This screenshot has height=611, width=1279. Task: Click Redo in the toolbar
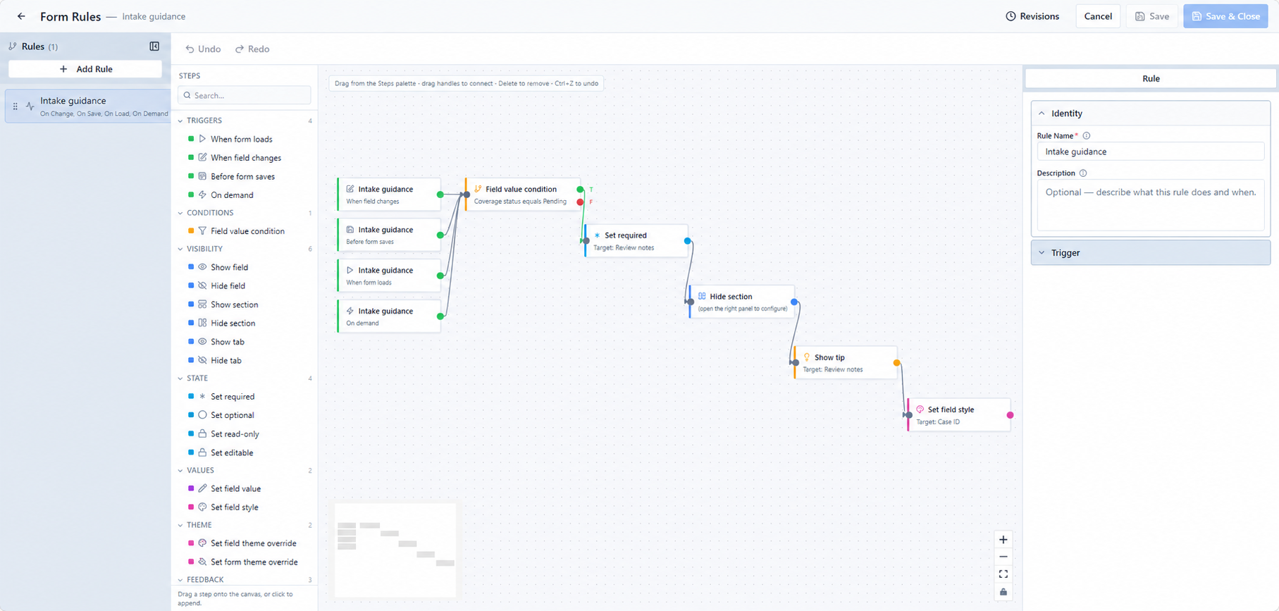[252, 49]
